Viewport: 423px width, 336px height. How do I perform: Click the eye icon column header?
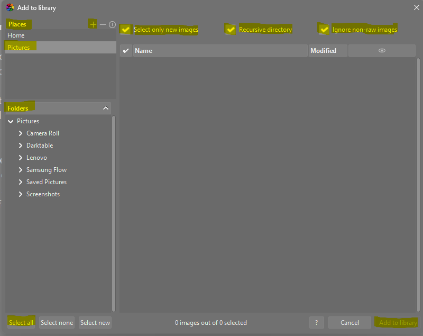[x=382, y=51]
